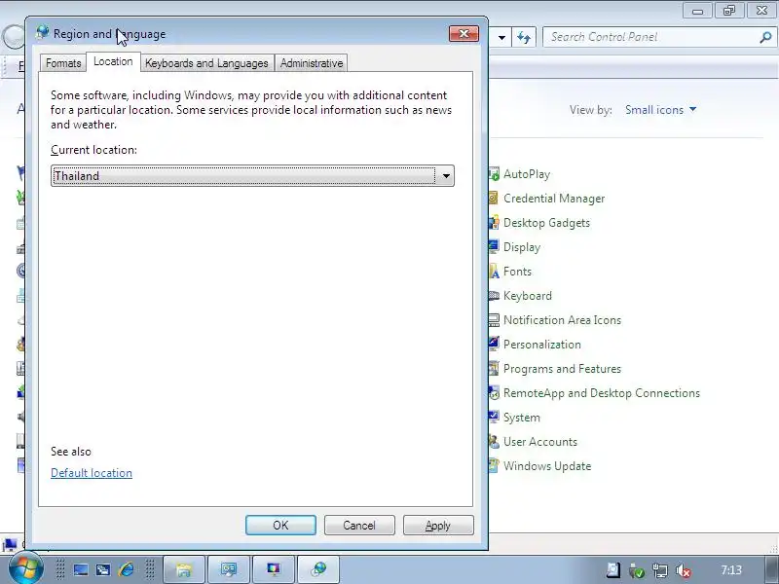
Task: Confirm with the OK button
Action: (280, 526)
